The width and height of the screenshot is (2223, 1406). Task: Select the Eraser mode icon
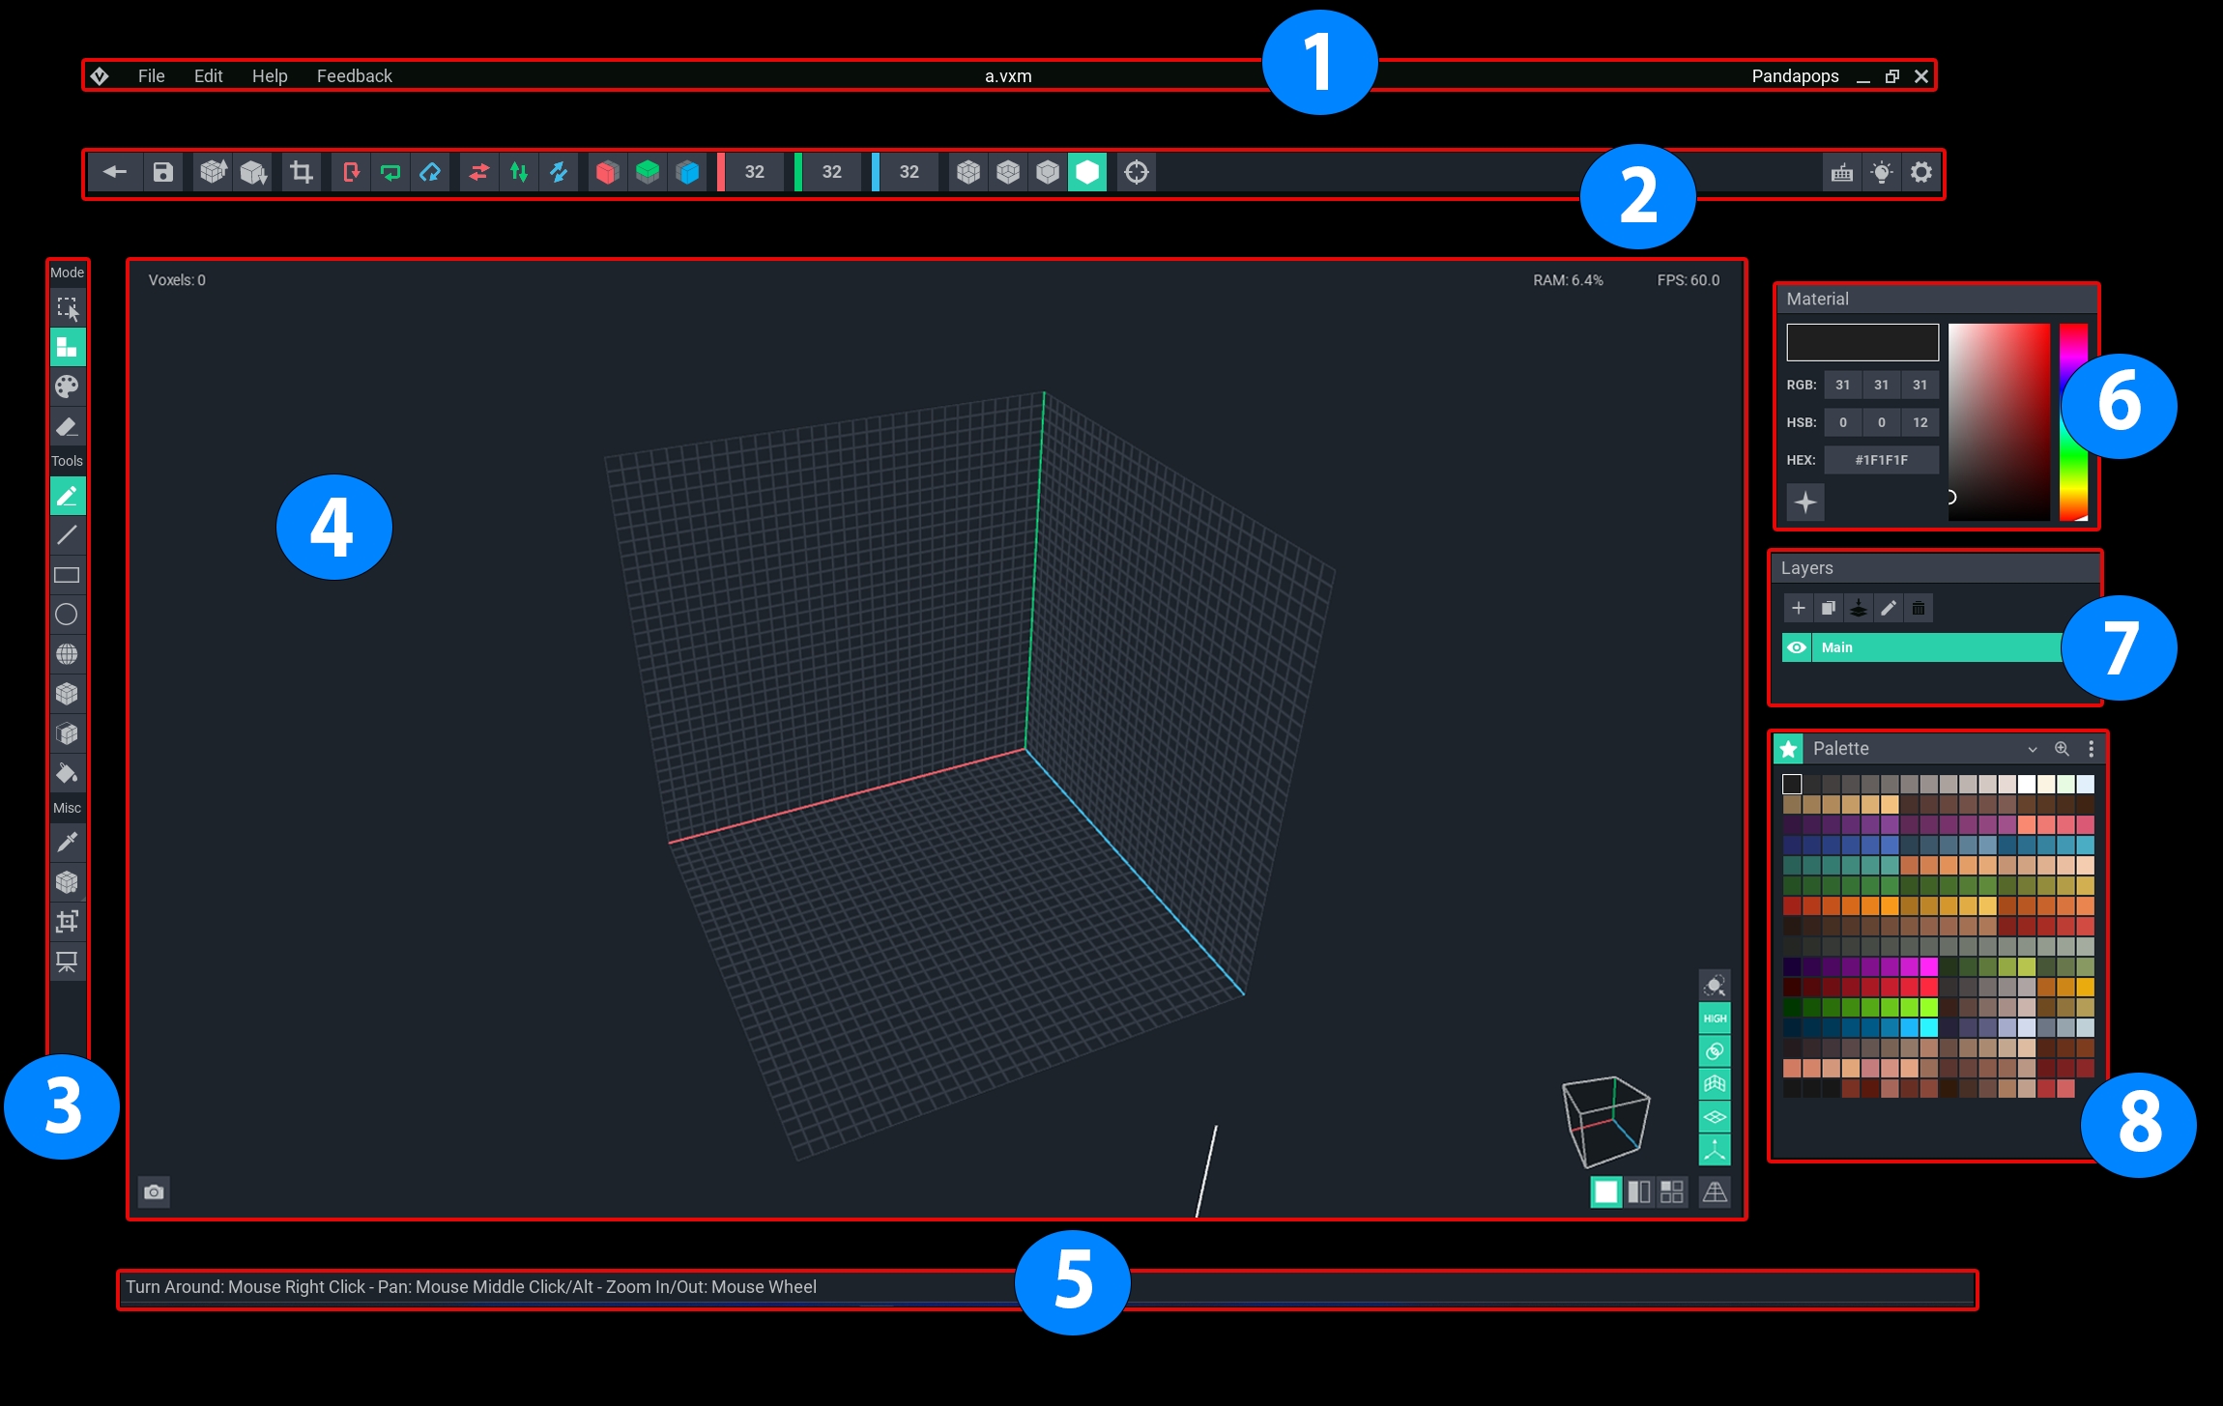(67, 426)
